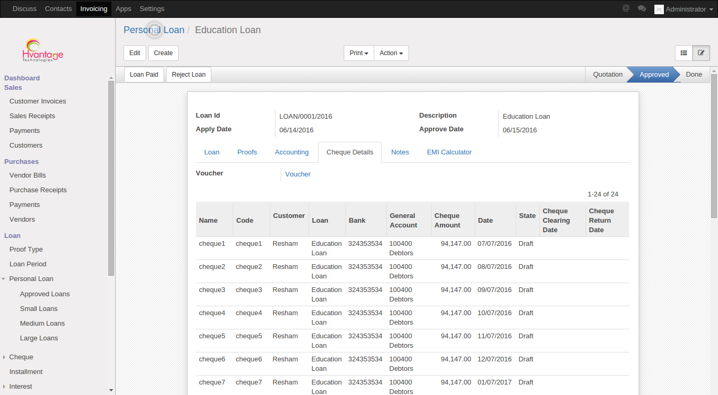Click the main content vertical scrollbar
The width and height of the screenshot is (718, 395).
click(x=714, y=145)
